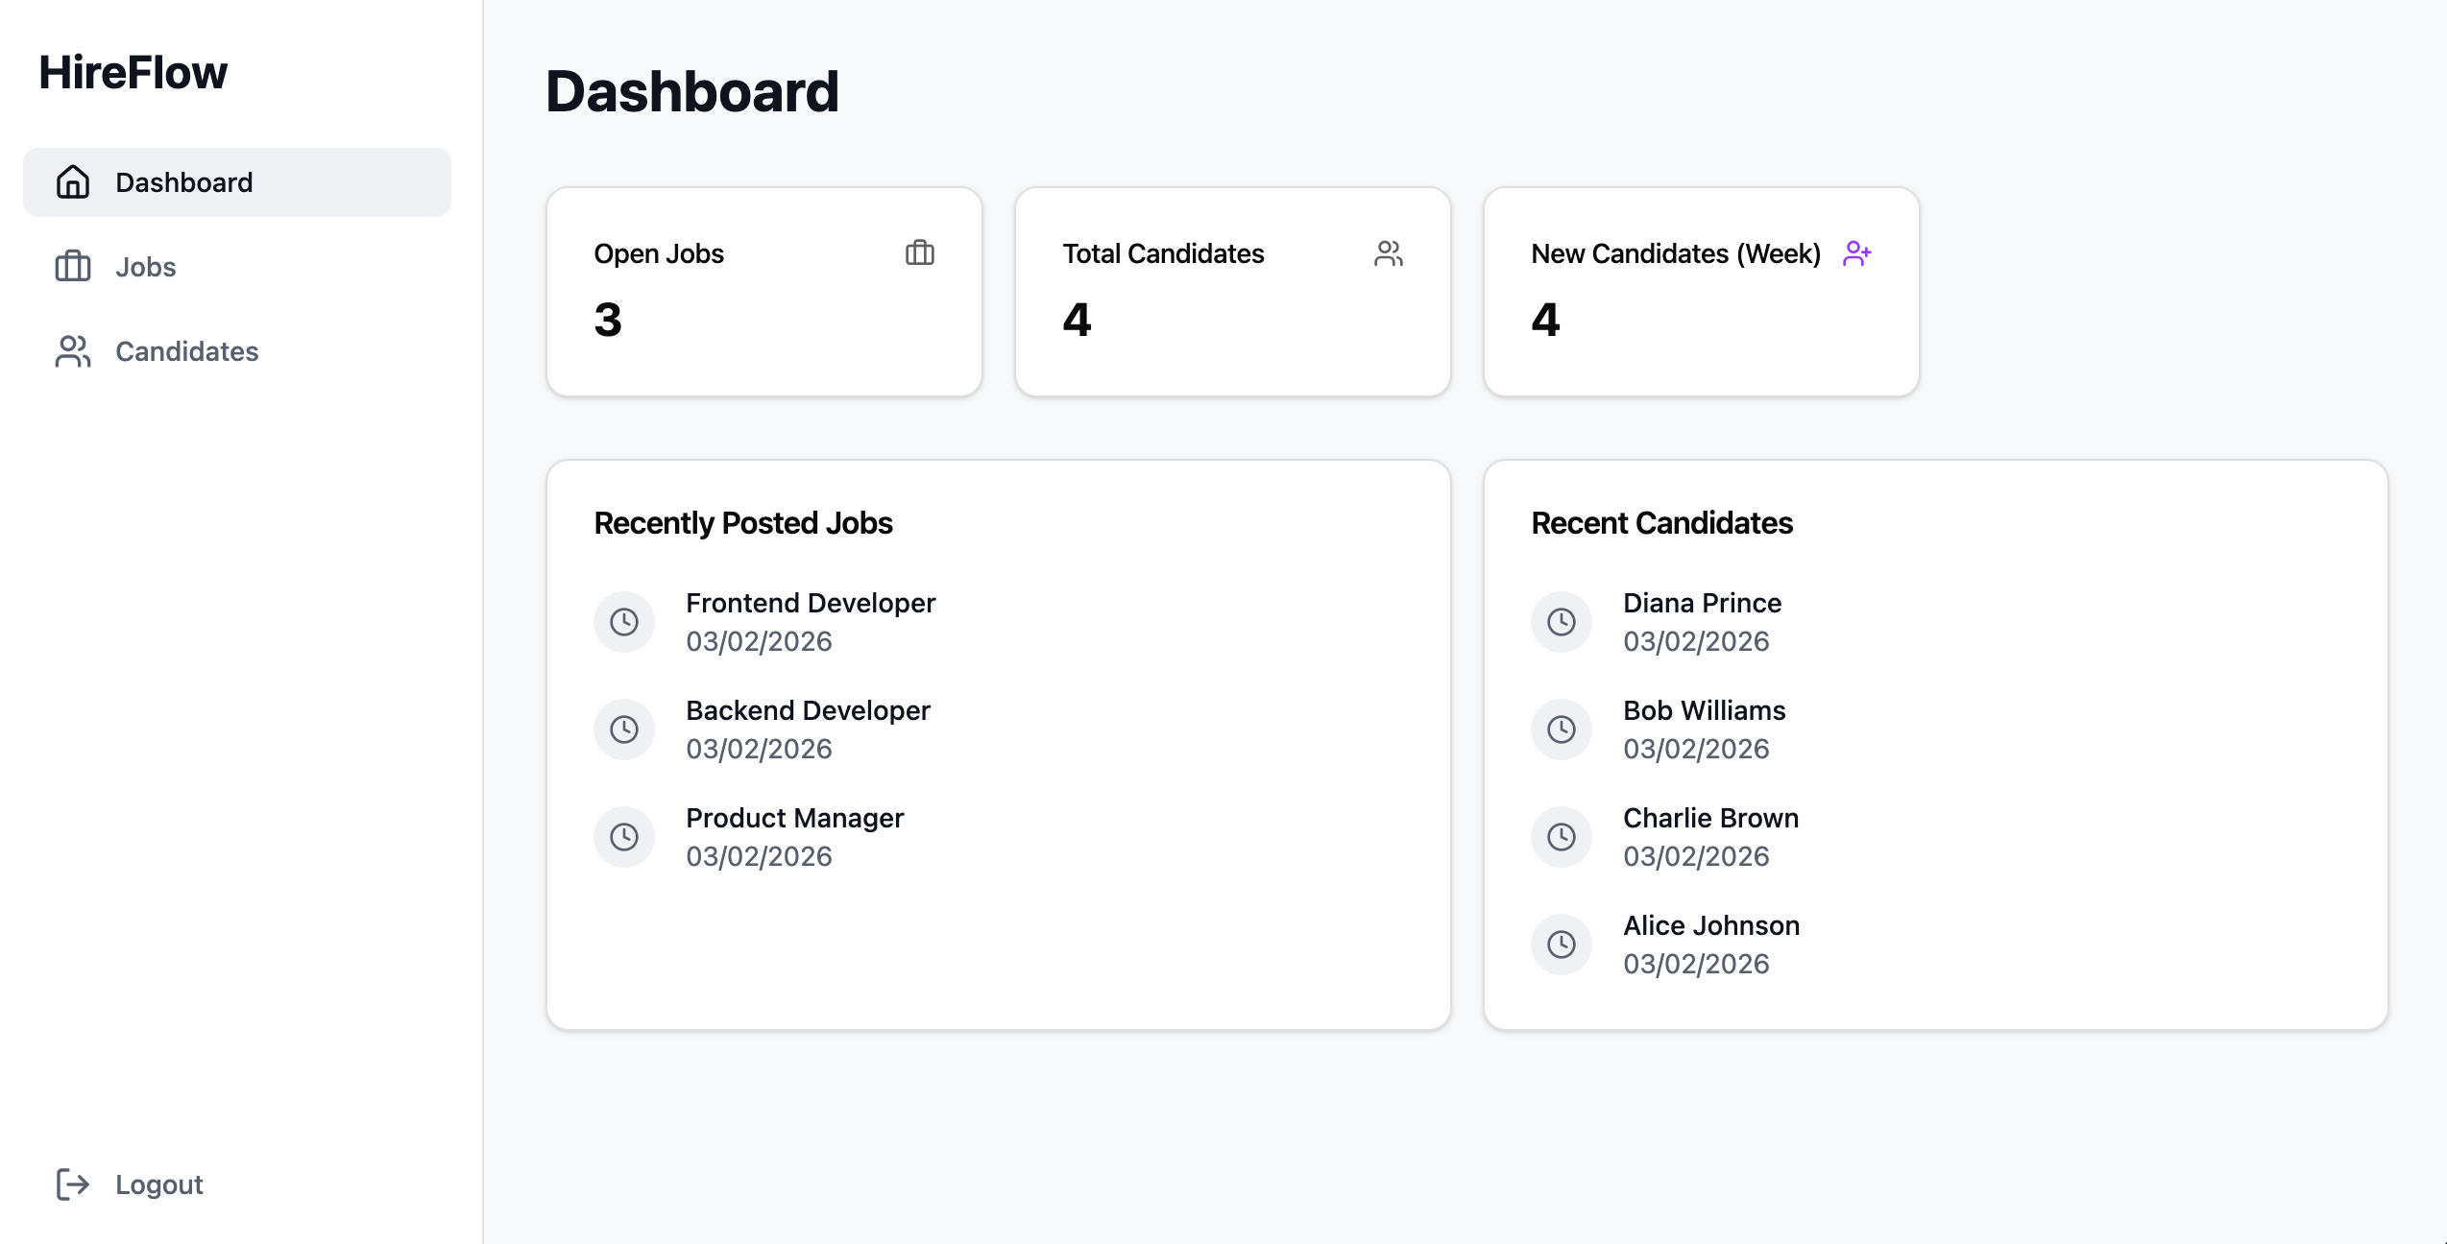
Task: Click the briefcase icon next to Jobs
Action: coord(73,266)
